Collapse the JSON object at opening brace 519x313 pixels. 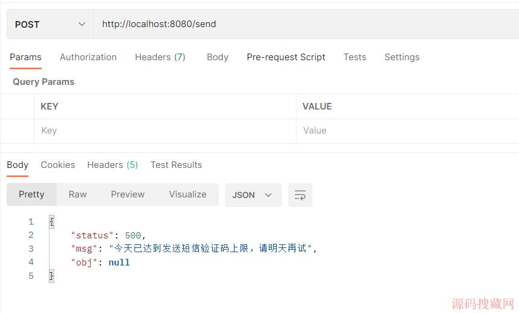coord(52,222)
